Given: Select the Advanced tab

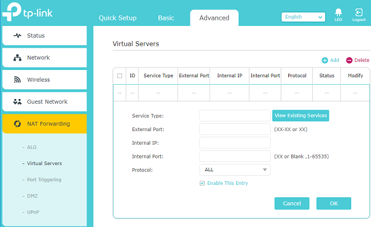Looking at the screenshot, I should tap(214, 18).
